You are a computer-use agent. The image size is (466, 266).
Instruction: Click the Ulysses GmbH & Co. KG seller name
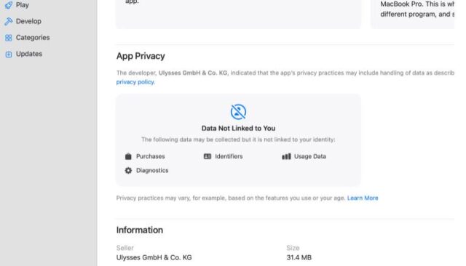click(154, 257)
